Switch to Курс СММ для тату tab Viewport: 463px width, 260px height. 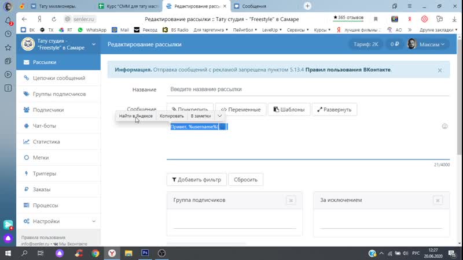pos(128,6)
